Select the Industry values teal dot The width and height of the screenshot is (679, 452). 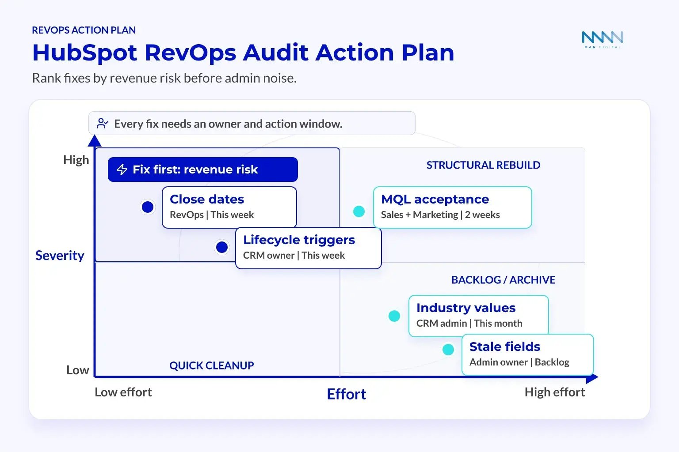point(394,316)
